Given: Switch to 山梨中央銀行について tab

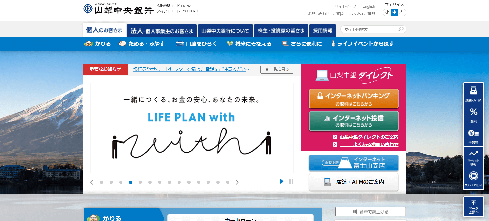Looking at the screenshot, I should pyautogui.click(x=225, y=31).
